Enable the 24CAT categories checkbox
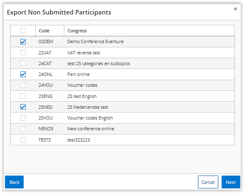This screenshot has height=193, width=244. 23,64
